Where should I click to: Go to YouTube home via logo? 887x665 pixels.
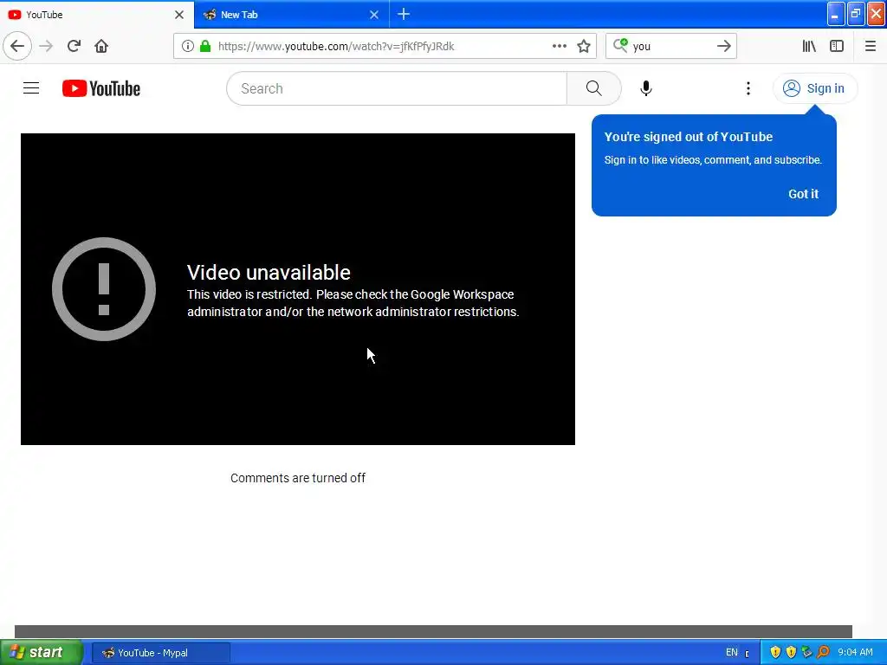pyautogui.click(x=101, y=89)
